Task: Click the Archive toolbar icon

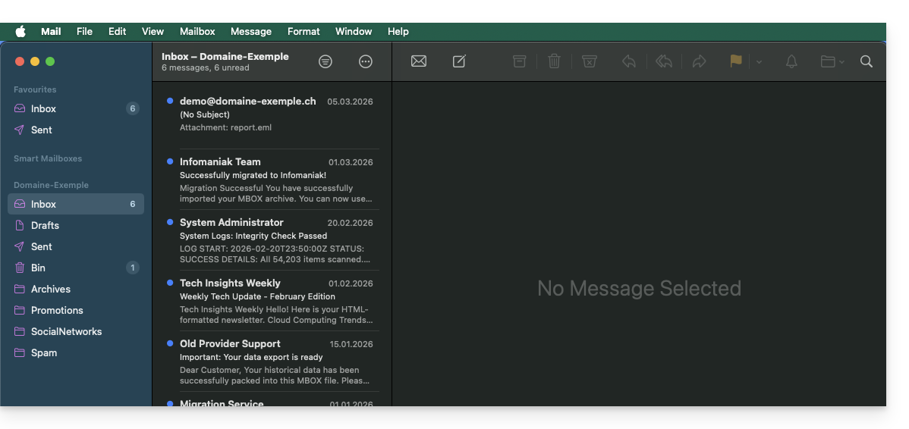Action: tap(519, 61)
